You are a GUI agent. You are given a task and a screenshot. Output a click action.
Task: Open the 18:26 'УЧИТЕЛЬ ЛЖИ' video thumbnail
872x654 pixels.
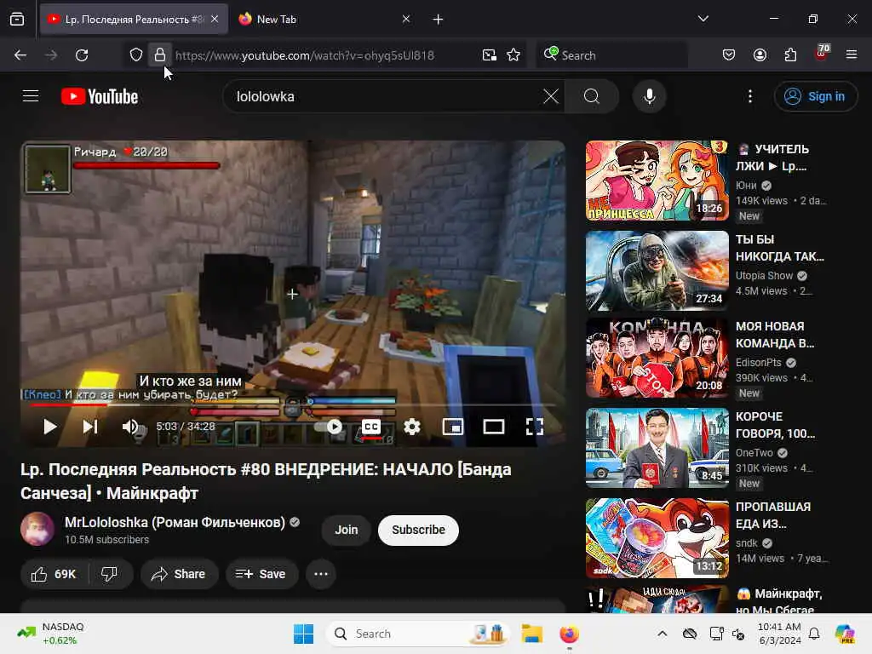(657, 181)
